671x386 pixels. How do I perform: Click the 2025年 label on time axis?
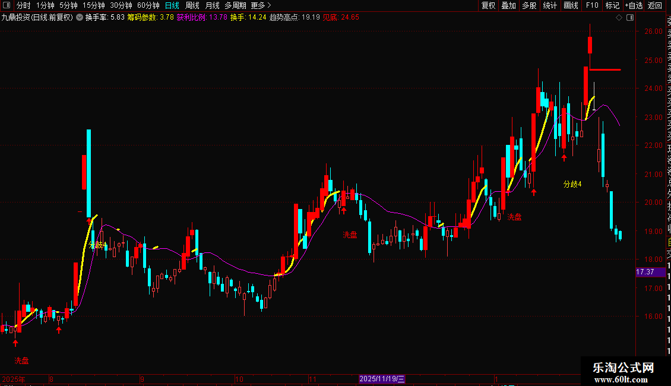tap(14, 379)
